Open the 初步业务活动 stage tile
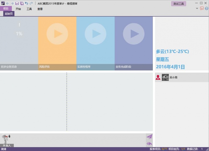The image size is (209, 151). 19,43
